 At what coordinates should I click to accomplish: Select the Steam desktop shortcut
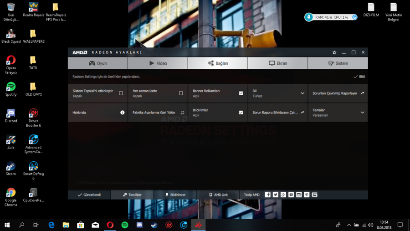pos(11,169)
